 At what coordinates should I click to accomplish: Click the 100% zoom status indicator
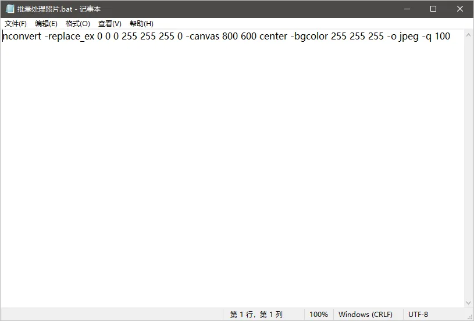(x=319, y=315)
